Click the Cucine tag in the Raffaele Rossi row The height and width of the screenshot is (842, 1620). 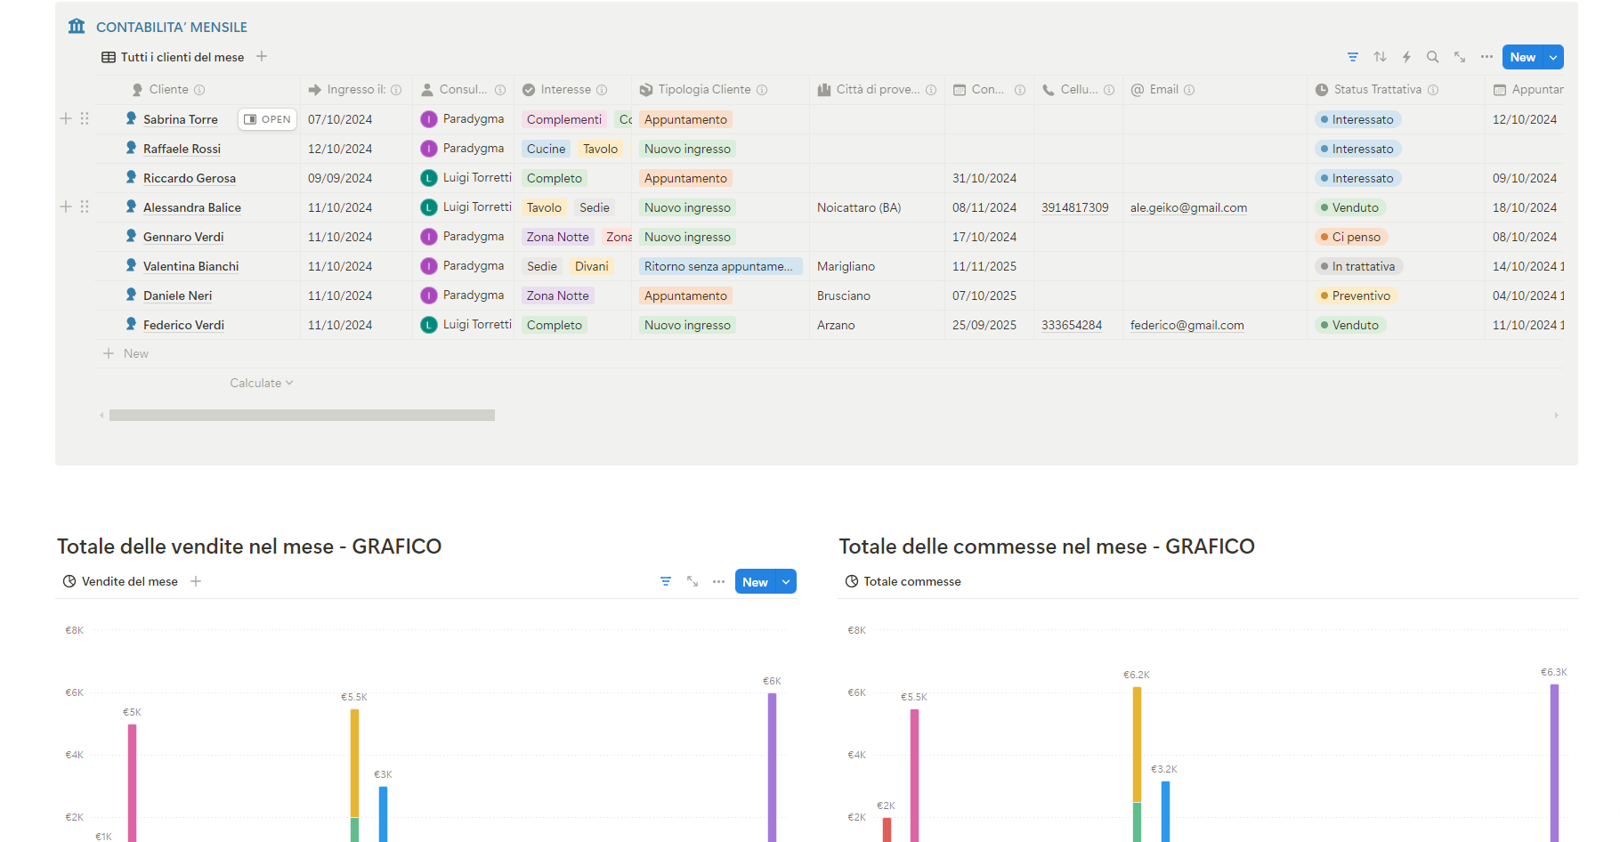[546, 149]
